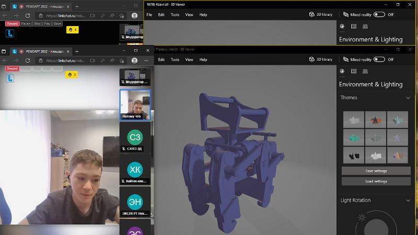Click the Load settings button
The height and width of the screenshot is (235, 418).
click(x=376, y=181)
